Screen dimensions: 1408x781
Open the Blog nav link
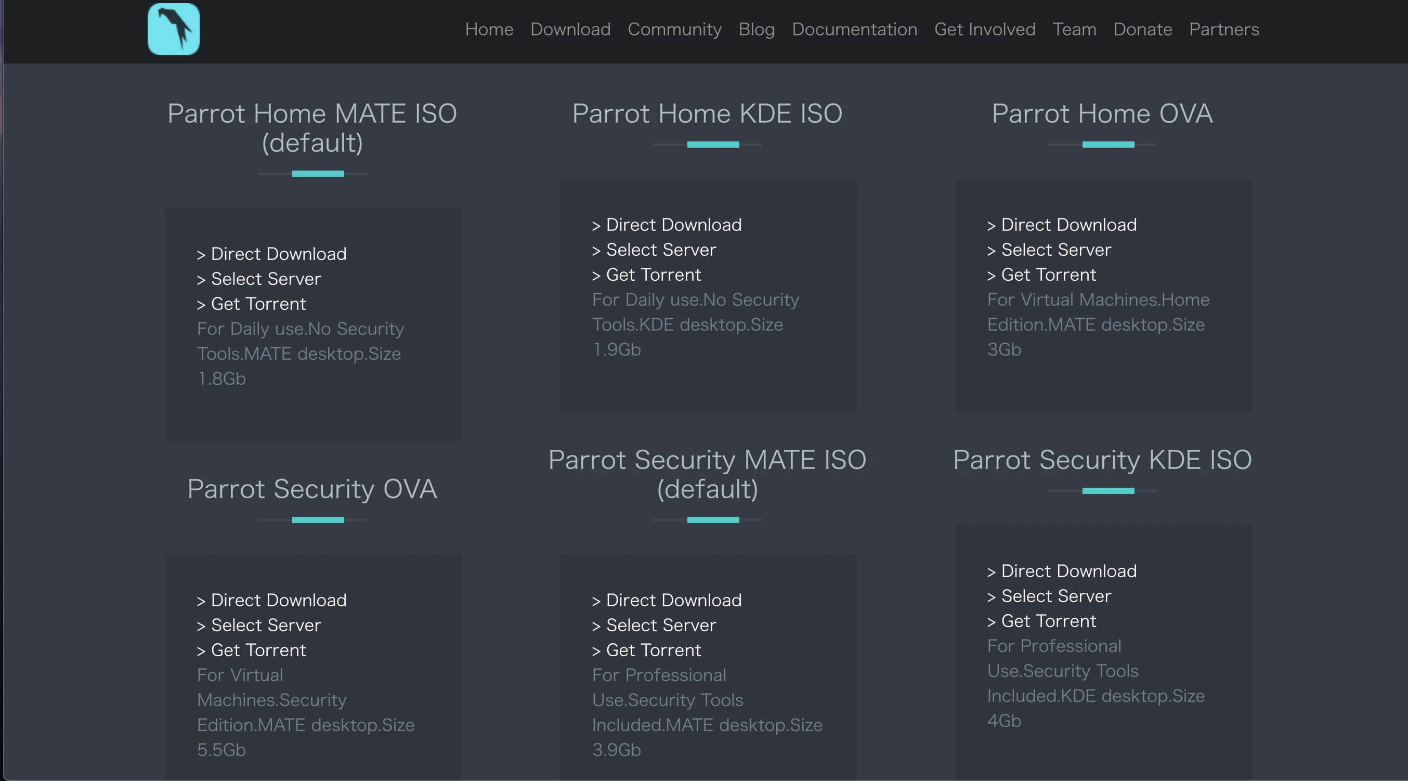[x=756, y=29]
